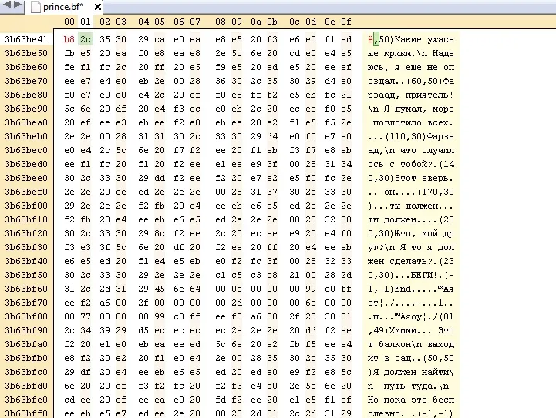
Task: Select the 00 column header
Action: click(69, 22)
